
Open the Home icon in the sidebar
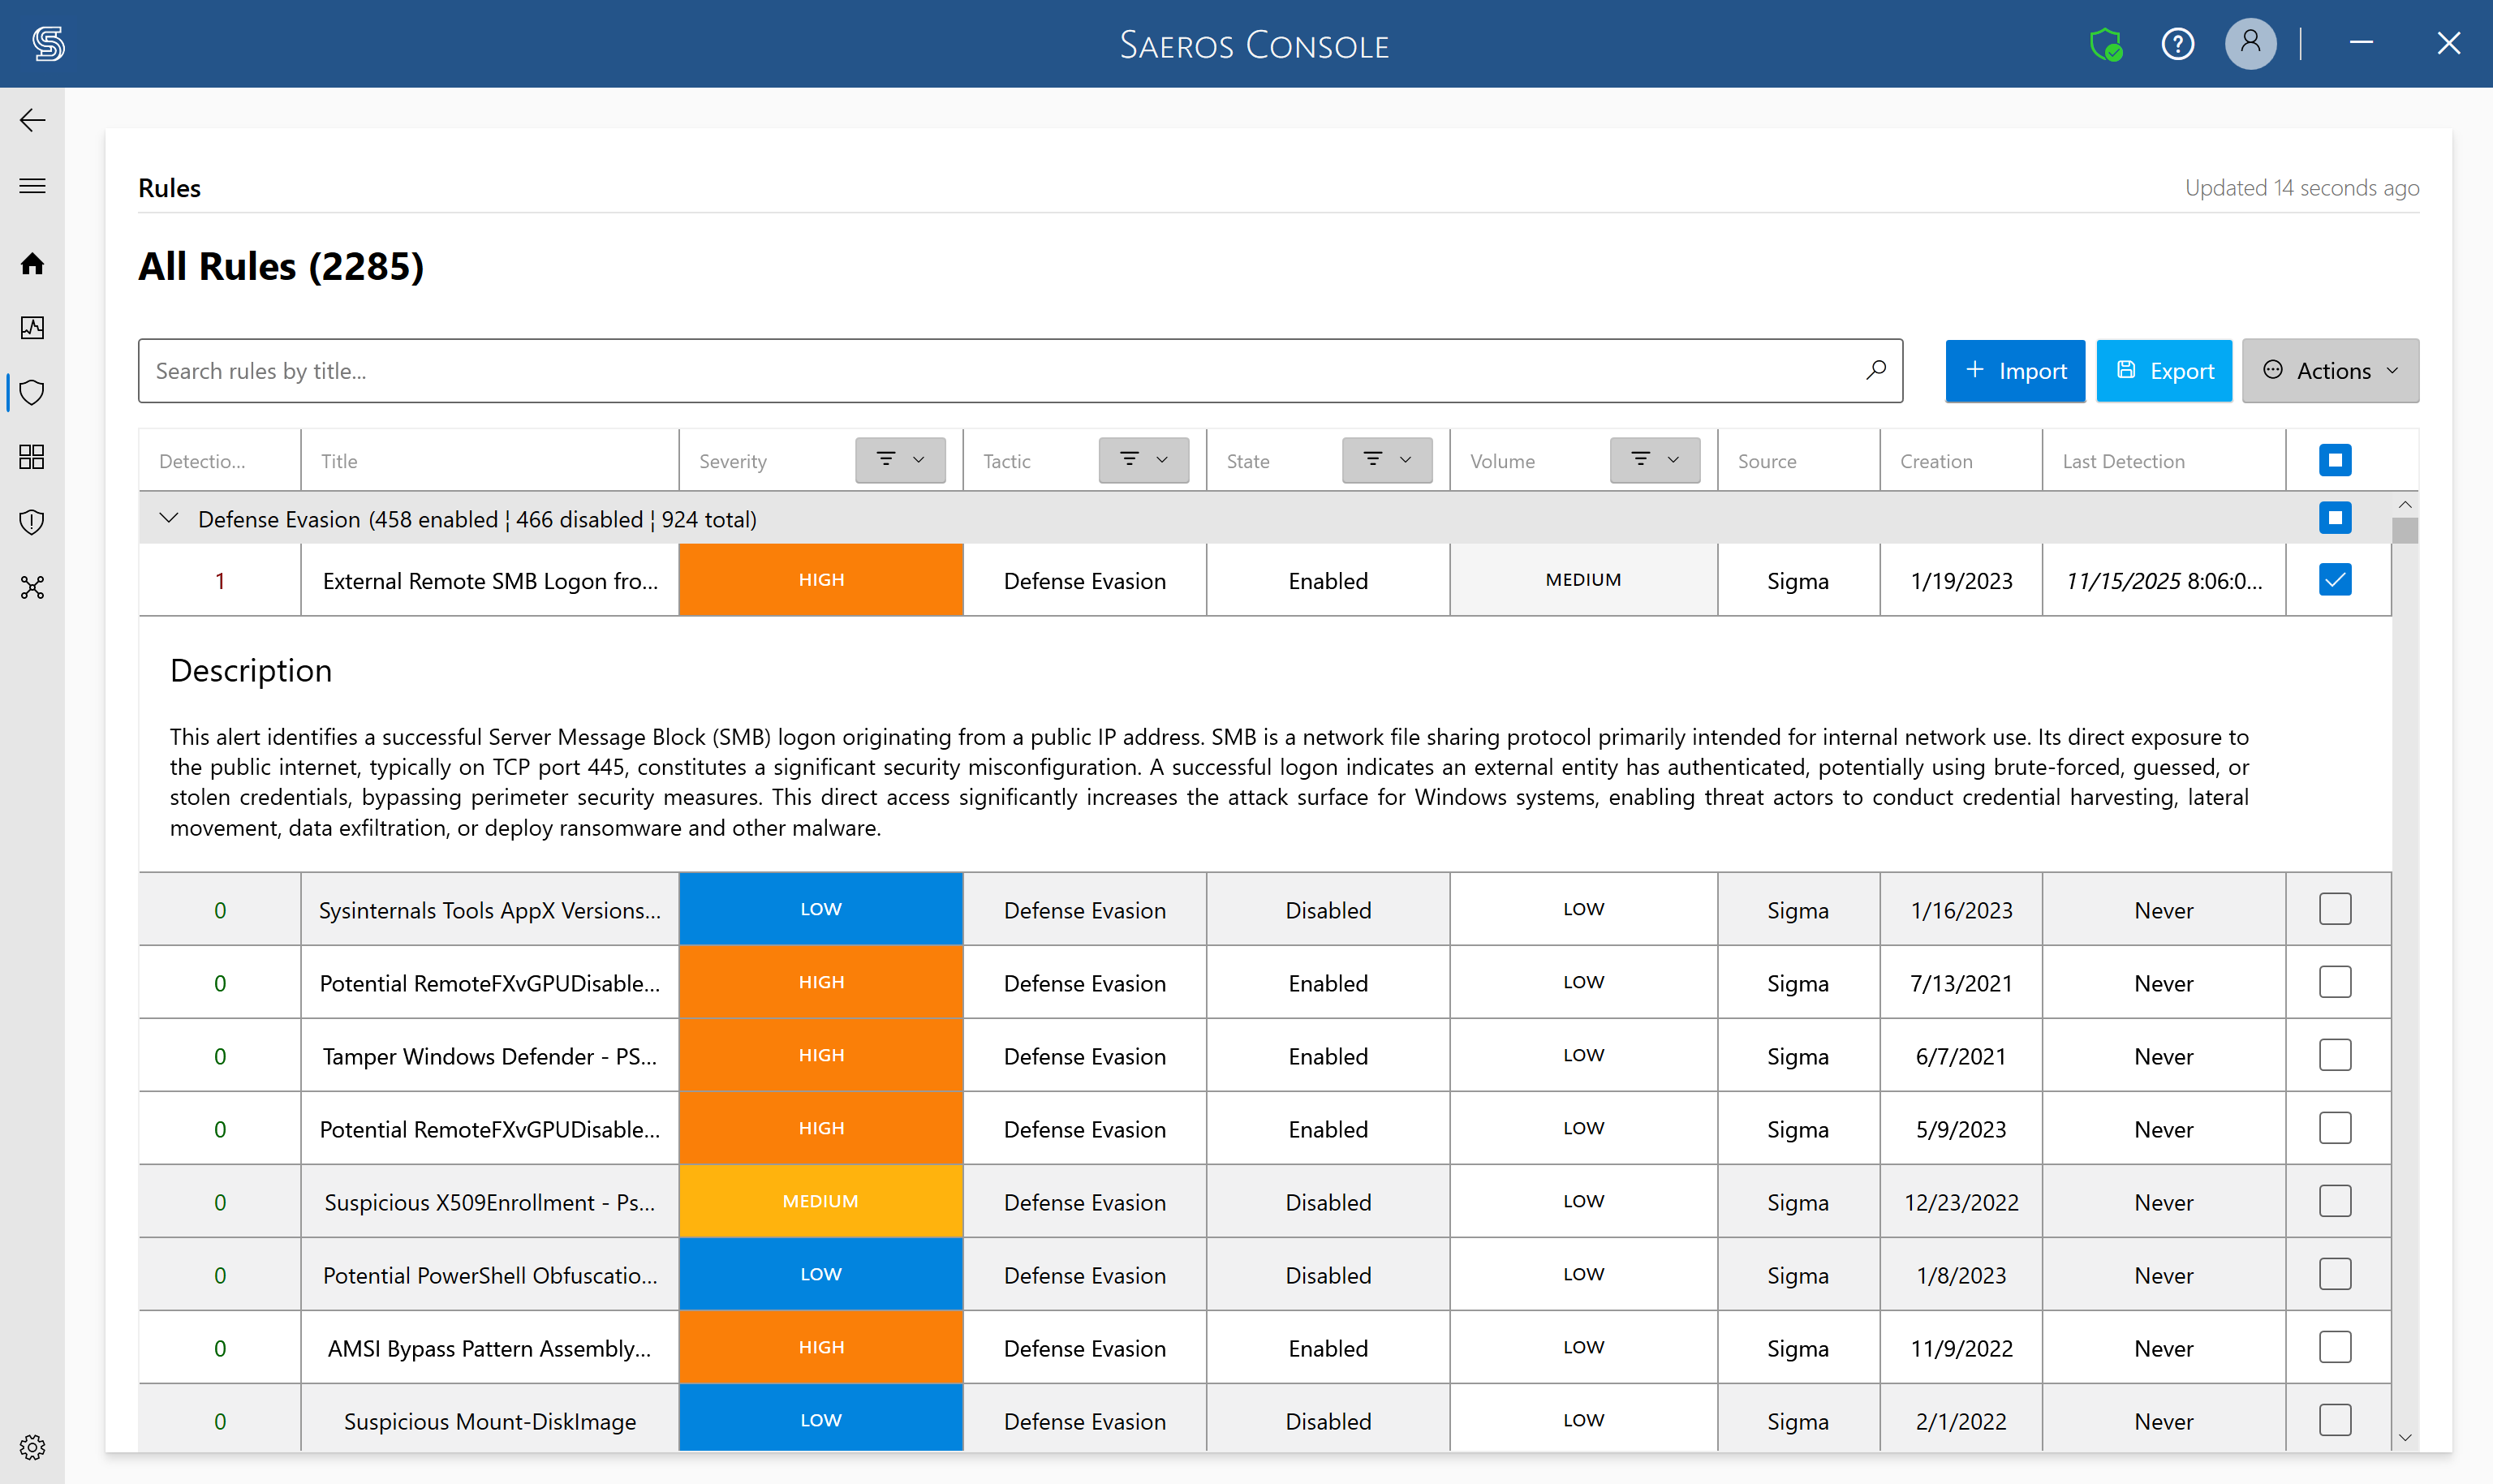coord(32,264)
